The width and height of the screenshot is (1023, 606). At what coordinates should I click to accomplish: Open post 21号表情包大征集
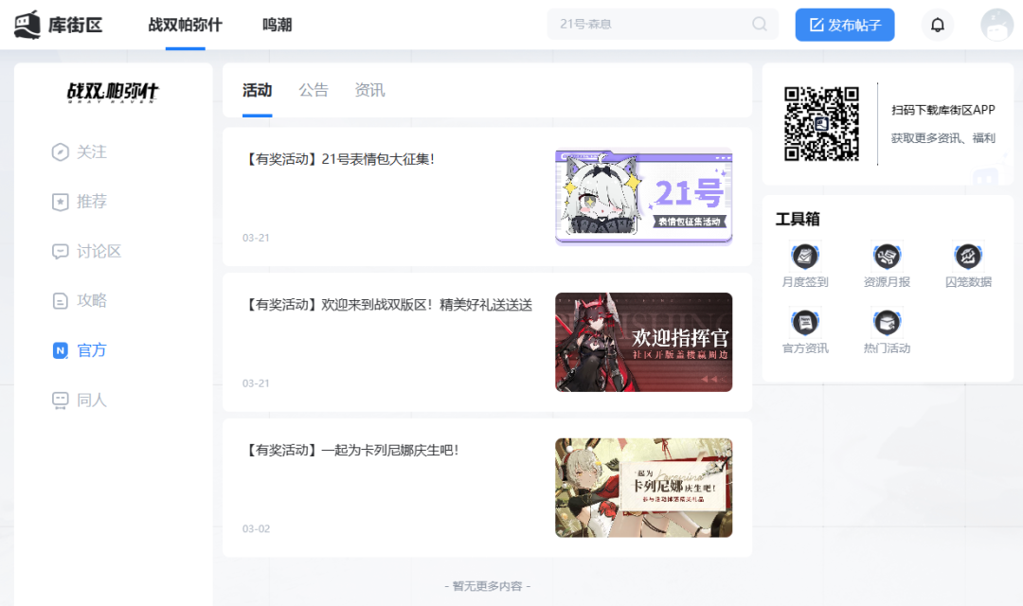click(338, 159)
